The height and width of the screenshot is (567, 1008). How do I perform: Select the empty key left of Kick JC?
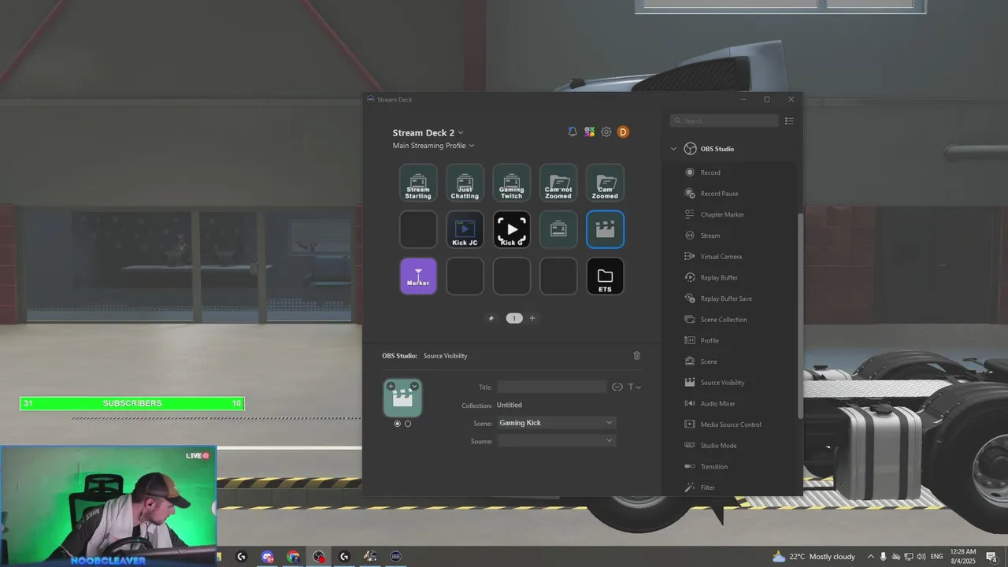(418, 229)
